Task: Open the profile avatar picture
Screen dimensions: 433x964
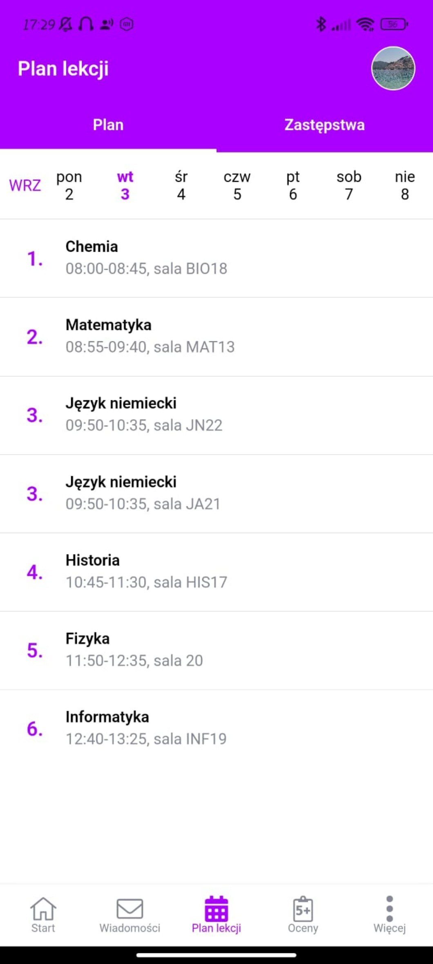Action: 393,68
